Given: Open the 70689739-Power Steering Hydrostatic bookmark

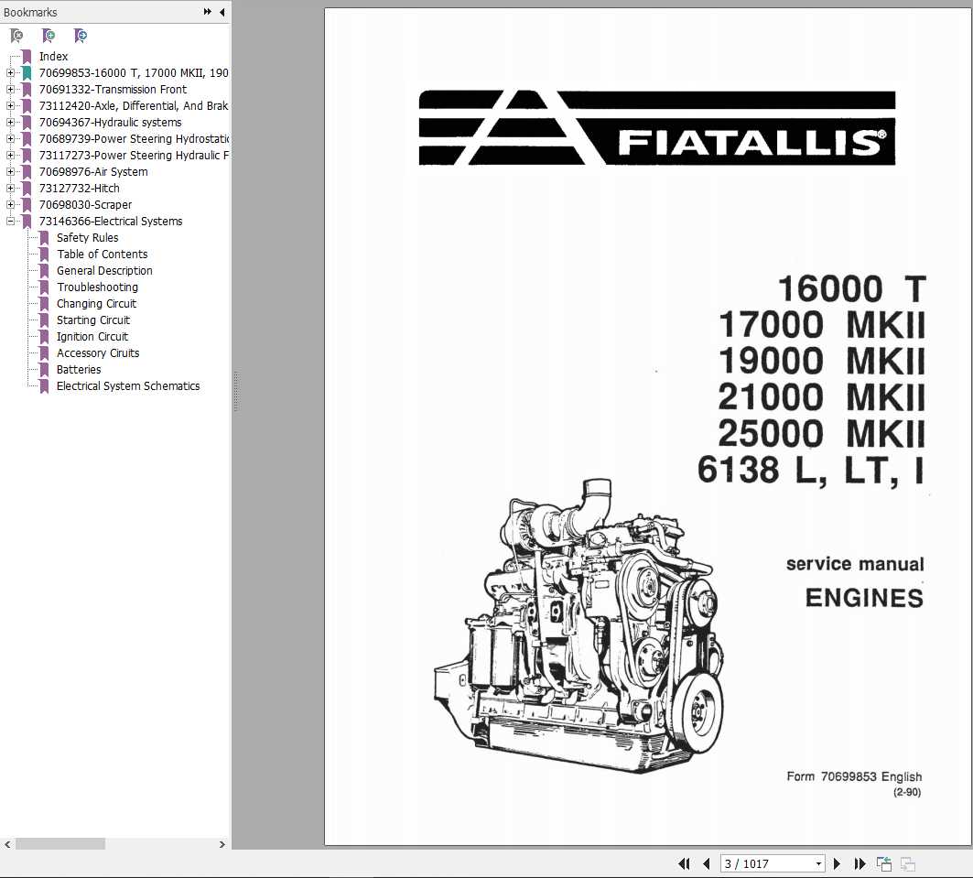Looking at the screenshot, I should 134,138.
